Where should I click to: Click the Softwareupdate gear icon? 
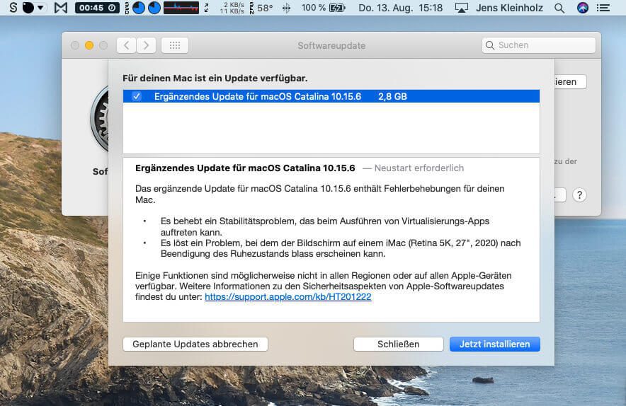[x=100, y=119]
